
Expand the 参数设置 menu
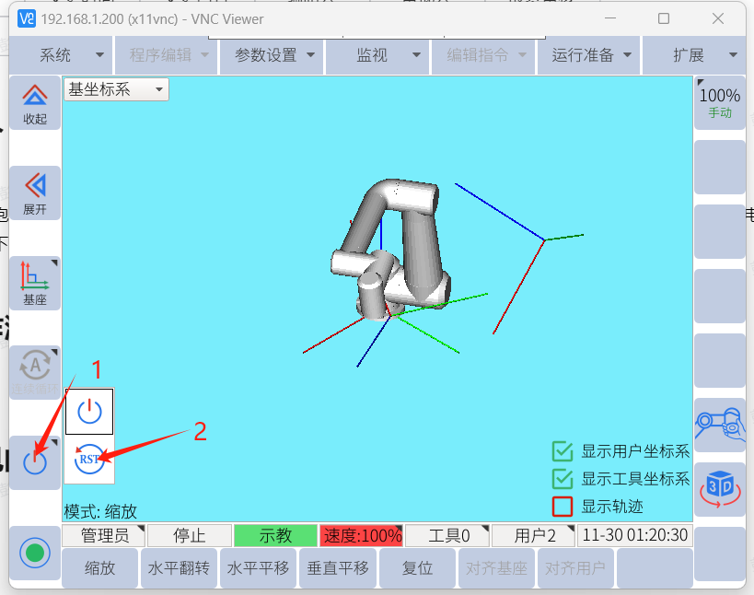pyautogui.click(x=274, y=55)
